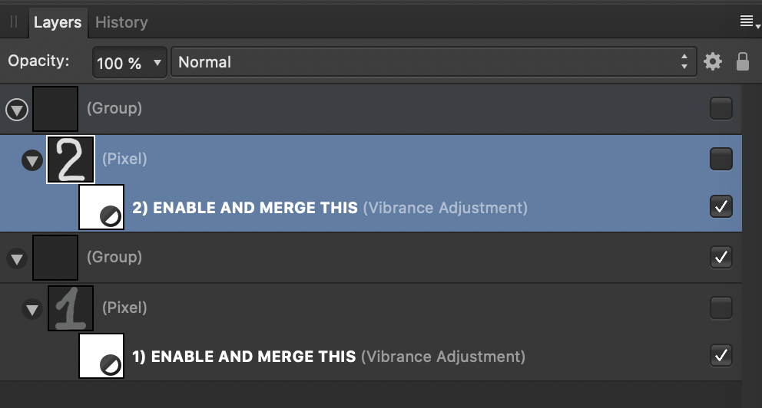
Task: Select the Layers tab
Action: point(58,22)
